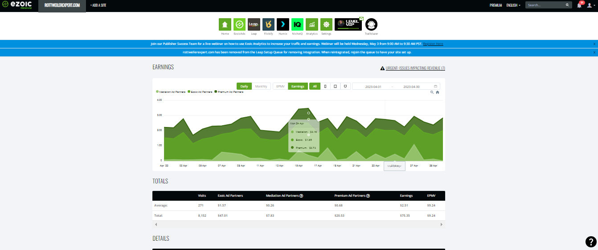598x250 pixels.
Task: Filter chart by tablet devices
Action: click(x=335, y=86)
